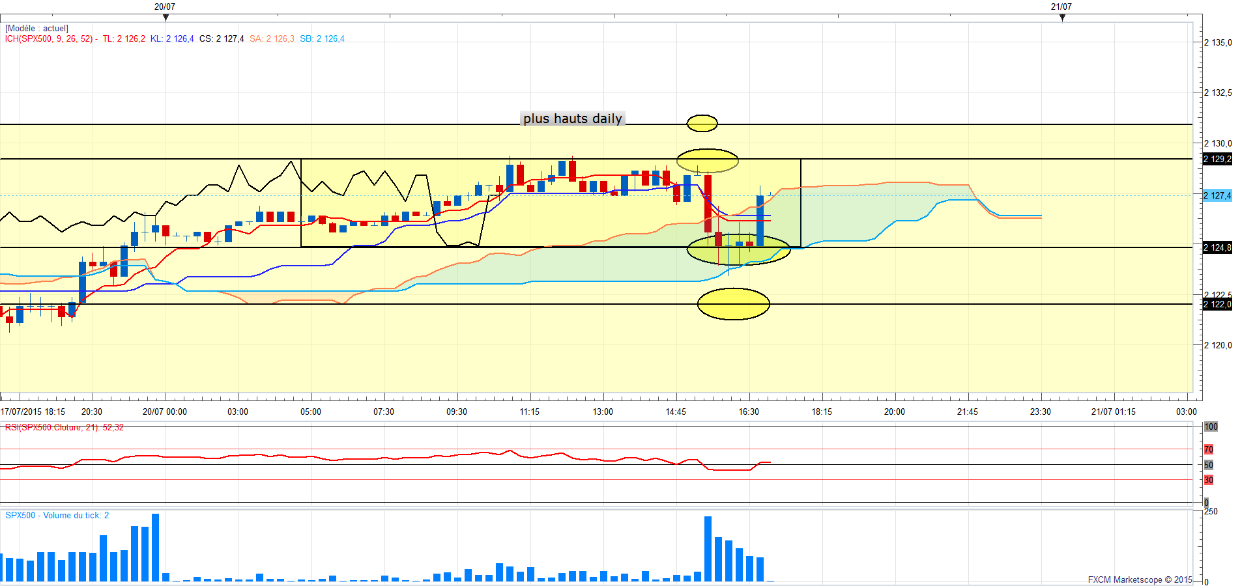
Task: Click the RSI 50 level tag
Action: (x=1209, y=465)
